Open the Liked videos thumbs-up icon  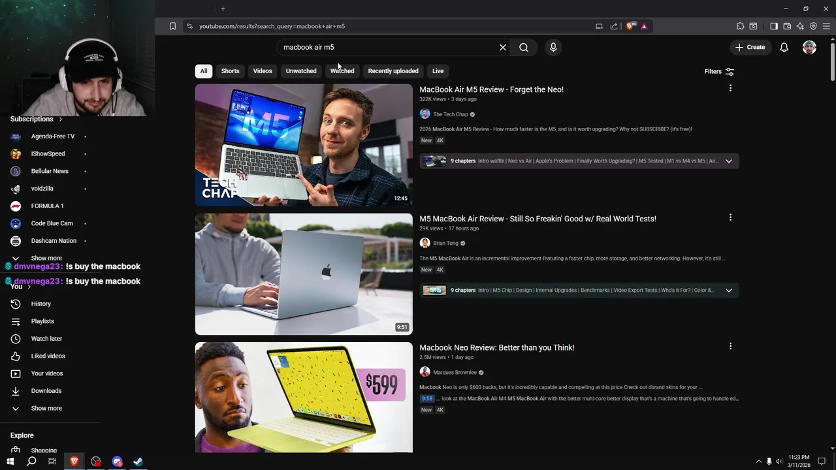pyautogui.click(x=16, y=356)
